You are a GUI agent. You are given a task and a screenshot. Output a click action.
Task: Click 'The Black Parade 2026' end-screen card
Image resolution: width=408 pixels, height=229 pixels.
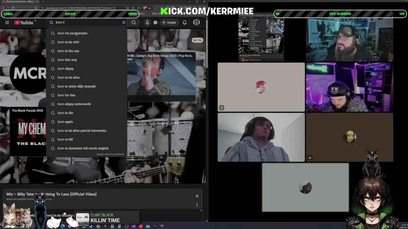pos(28,131)
